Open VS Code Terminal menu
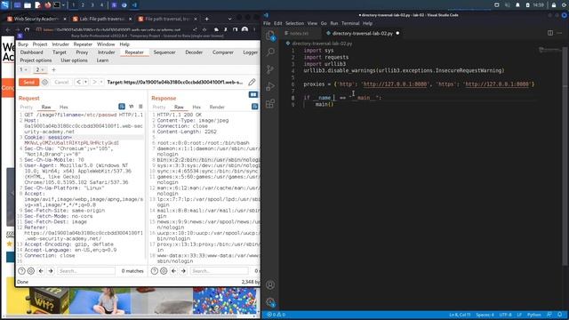 pyautogui.click(x=350, y=23)
